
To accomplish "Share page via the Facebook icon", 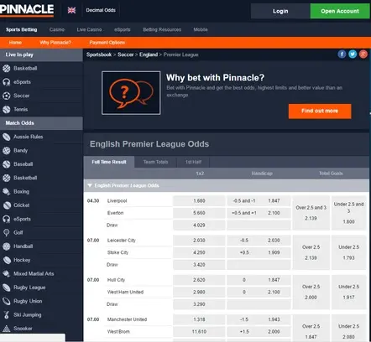I will [342, 54].
